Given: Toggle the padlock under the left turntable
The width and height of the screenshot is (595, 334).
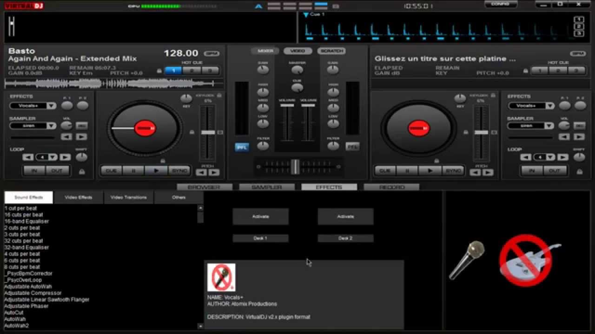Looking at the screenshot, I should click(163, 161).
